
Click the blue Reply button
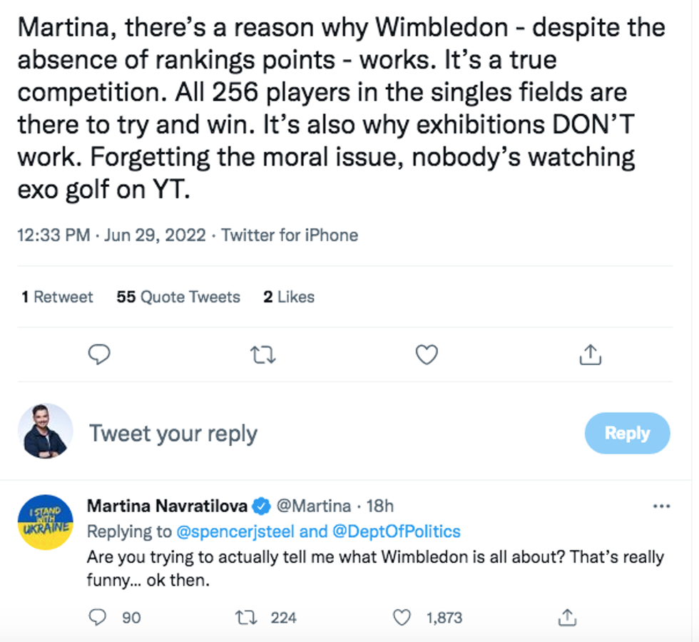point(627,433)
